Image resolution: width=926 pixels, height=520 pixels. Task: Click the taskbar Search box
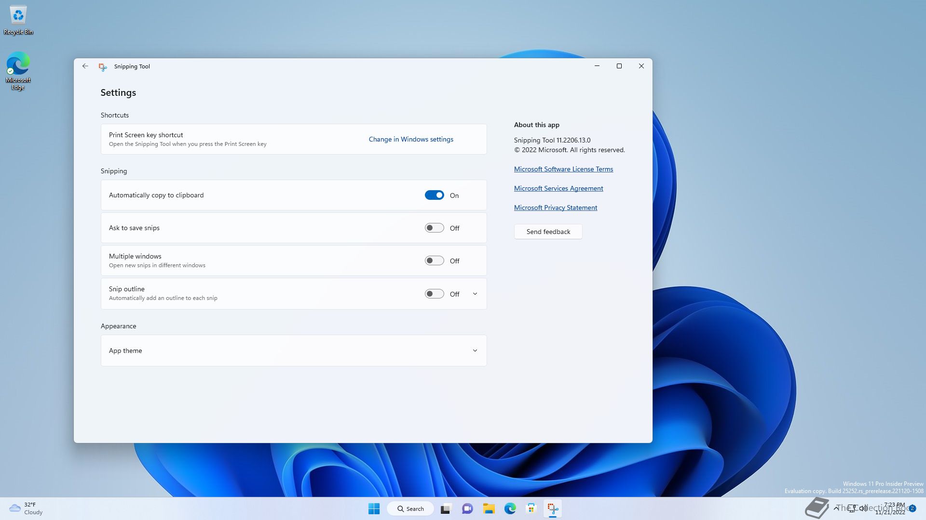tap(410, 508)
